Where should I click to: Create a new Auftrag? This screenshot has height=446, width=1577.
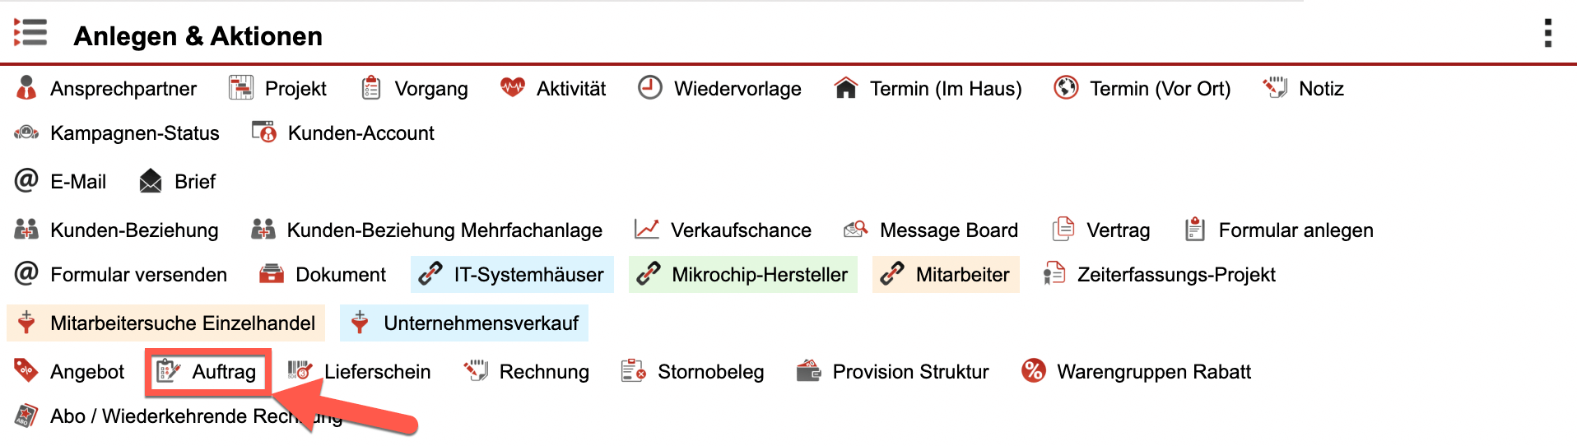[x=208, y=372]
